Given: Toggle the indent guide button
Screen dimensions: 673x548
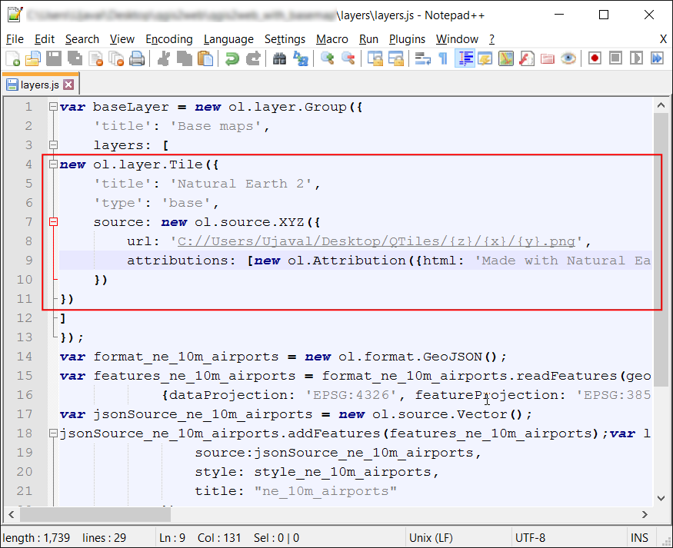Looking at the screenshot, I should point(465,58).
